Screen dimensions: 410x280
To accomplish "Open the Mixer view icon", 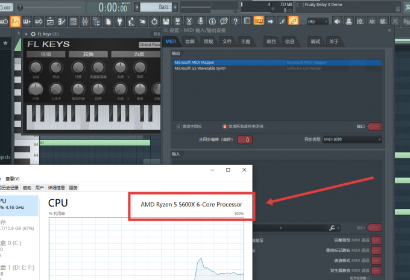I will point(85,22).
